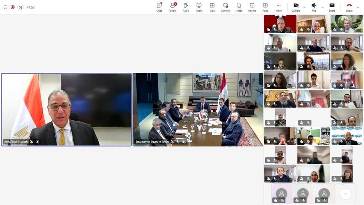
Task: Turn on the Camera
Action: pos(296,7)
